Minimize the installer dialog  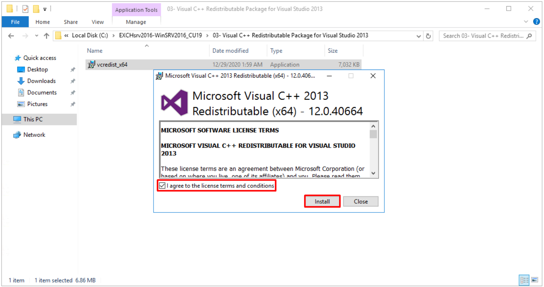[x=329, y=76]
